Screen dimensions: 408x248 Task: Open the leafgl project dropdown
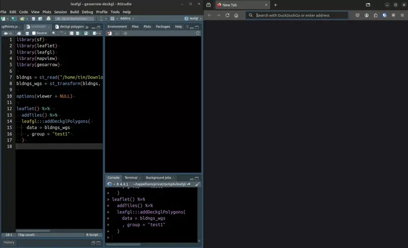(x=194, y=19)
